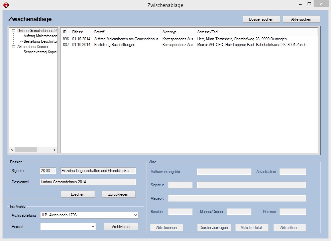Screen dimensions: 331x241
Task: Click the Archivieren button
Action: (121, 227)
